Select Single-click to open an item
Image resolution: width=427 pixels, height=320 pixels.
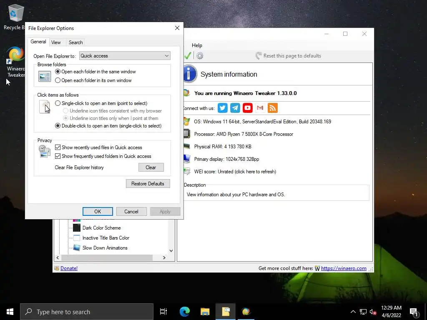coord(101,103)
